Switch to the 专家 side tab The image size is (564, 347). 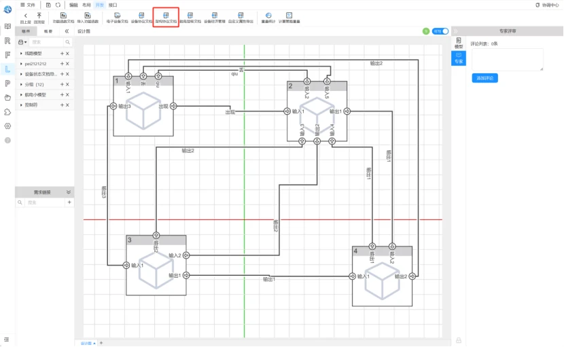tap(459, 58)
